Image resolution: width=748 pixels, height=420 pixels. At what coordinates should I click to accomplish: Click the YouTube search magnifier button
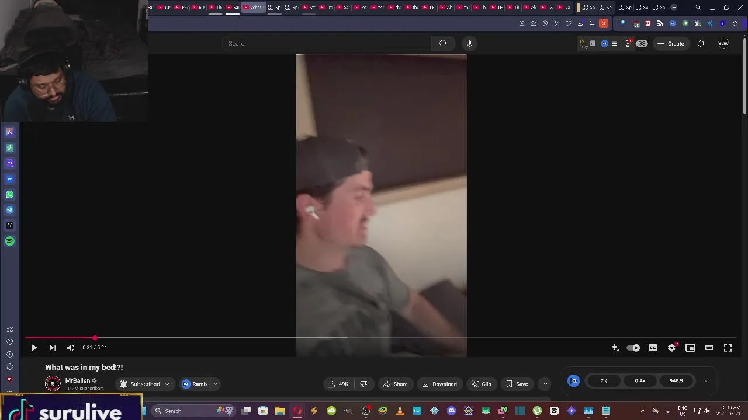(x=443, y=43)
